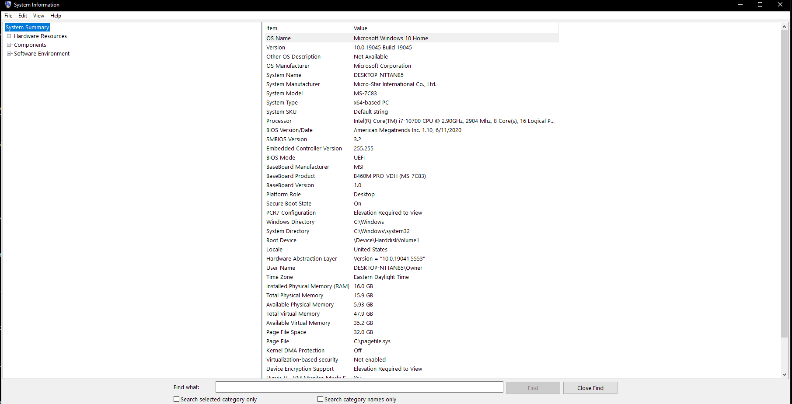792x404 pixels.
Task: Click the System Type row
Action: coord(412,102)
